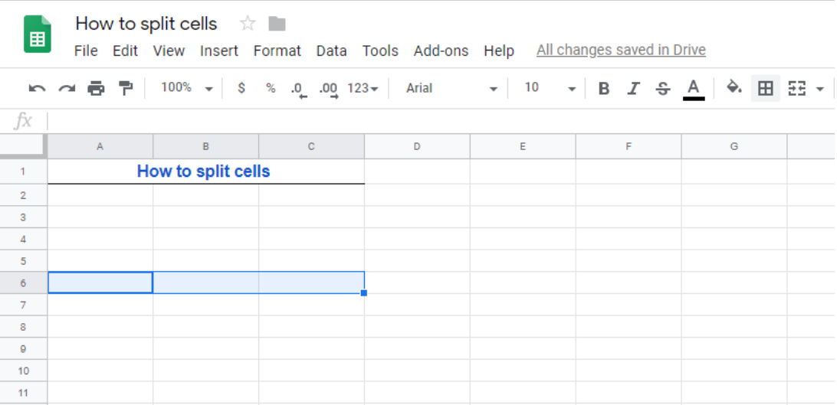
Task: Open the Arial font dropdown
Action: pos(451,88)
